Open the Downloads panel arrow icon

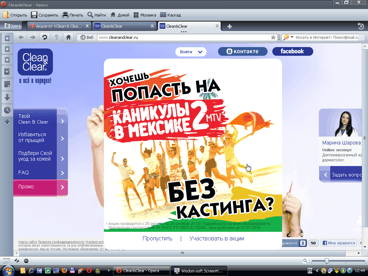7,97
